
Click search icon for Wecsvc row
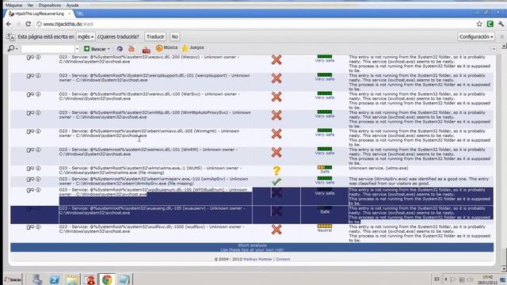click(30, 58)
